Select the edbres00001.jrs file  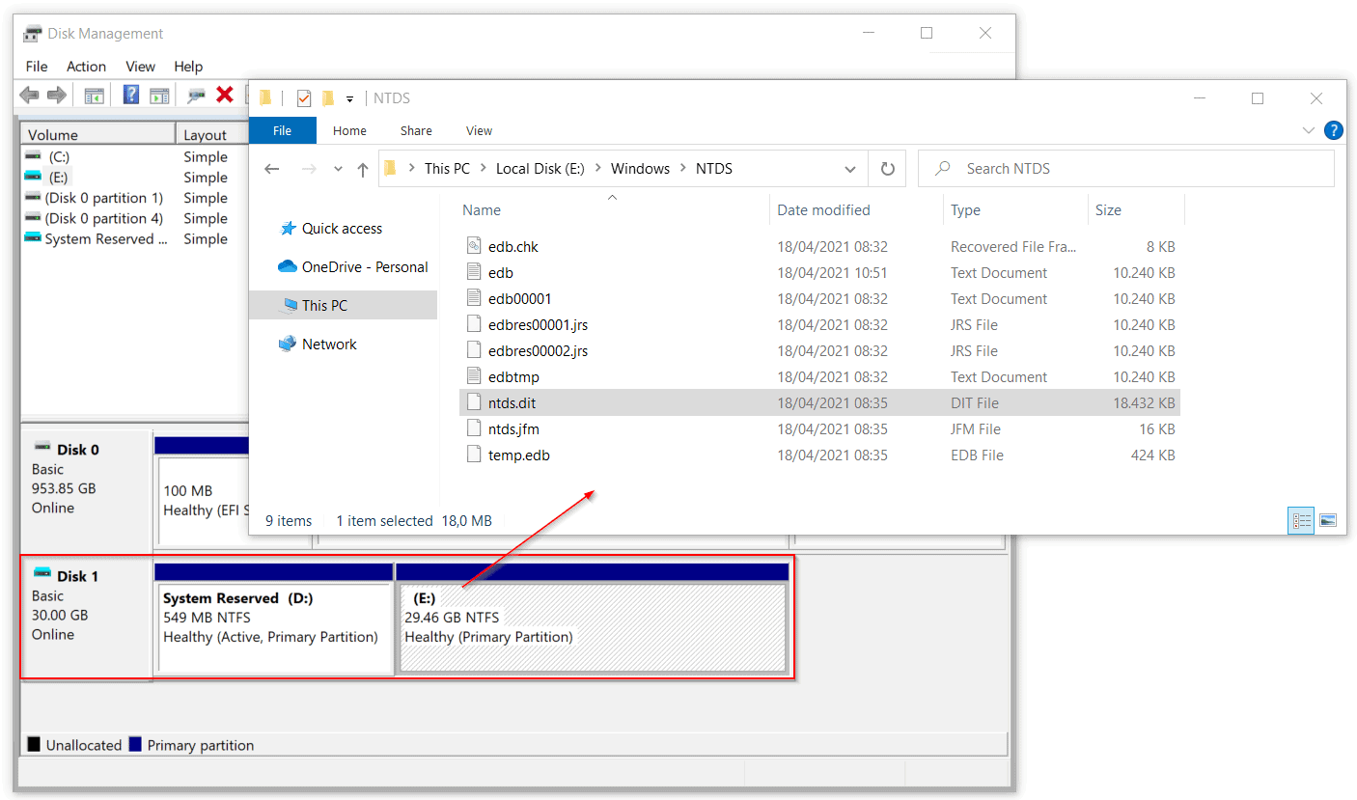[819, 325]
